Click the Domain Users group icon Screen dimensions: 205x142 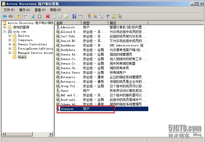tap(58, 72)
